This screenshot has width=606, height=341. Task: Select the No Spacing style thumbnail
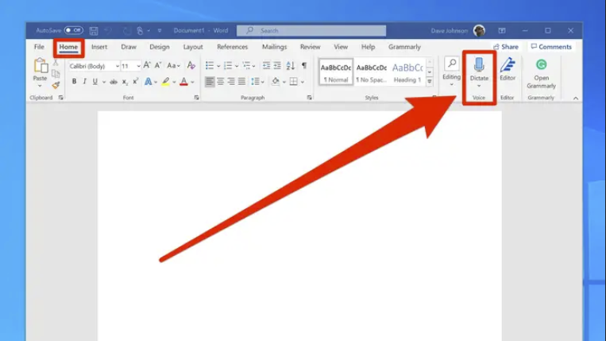(x=371, y=72)
